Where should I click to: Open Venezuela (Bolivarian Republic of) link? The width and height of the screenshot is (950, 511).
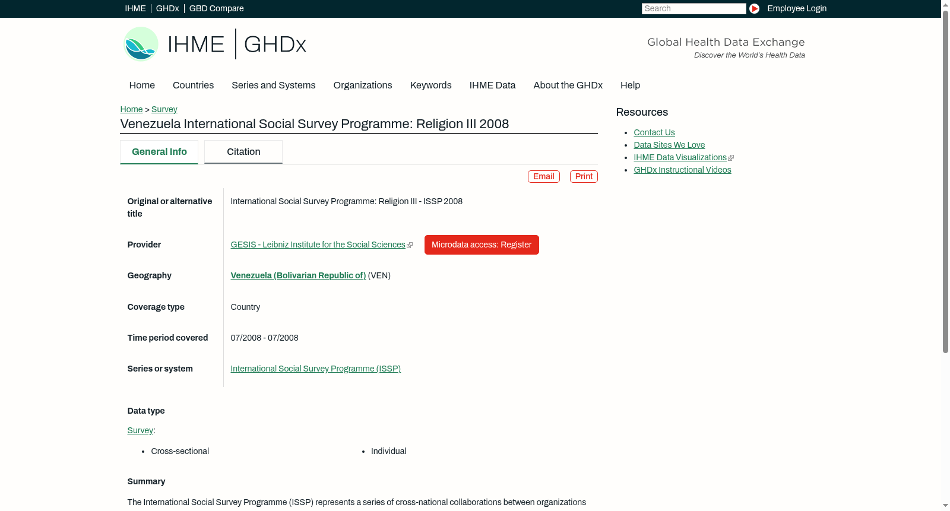[298, 276]
